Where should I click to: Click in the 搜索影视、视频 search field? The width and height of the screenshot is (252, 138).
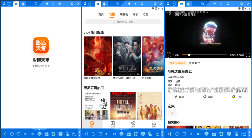pos(123,22)
